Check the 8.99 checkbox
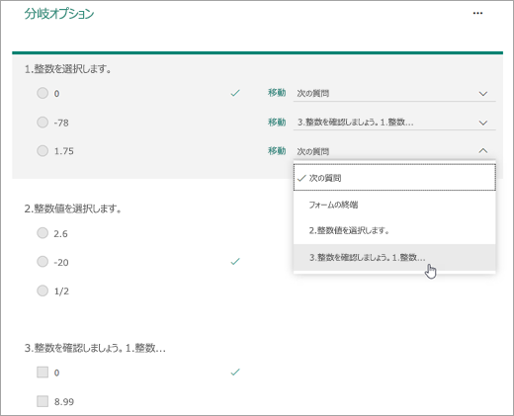Viewport: 514px width, 416px height. tap(43, 401)
